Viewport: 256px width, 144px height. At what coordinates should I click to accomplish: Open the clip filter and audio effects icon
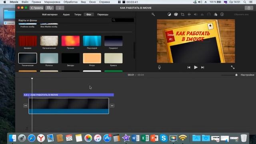pyautogui.click(x=216, y=14)
